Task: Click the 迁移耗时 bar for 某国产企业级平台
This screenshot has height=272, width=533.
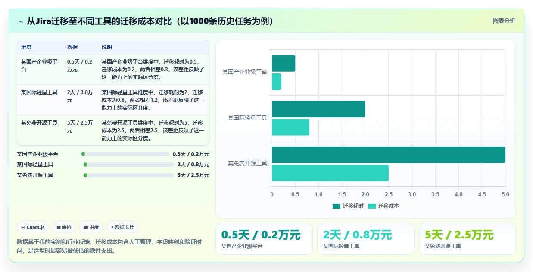Action: [x=284, y=63]
